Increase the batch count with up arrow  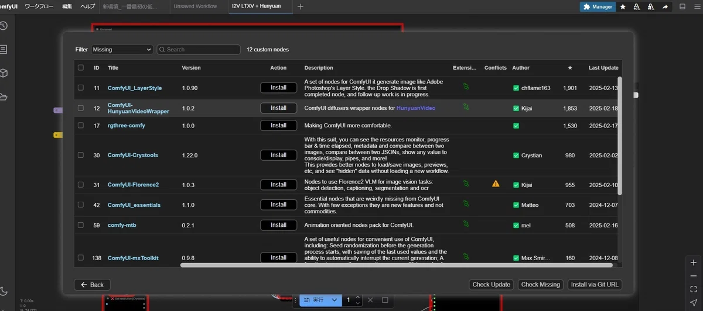pyautogui.click(x=357, y=297)
